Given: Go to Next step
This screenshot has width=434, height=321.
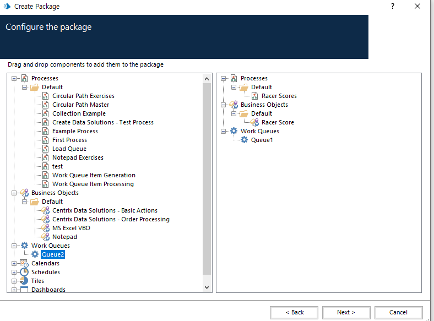Looking at the screenshot, I should (x=346, y=312).
